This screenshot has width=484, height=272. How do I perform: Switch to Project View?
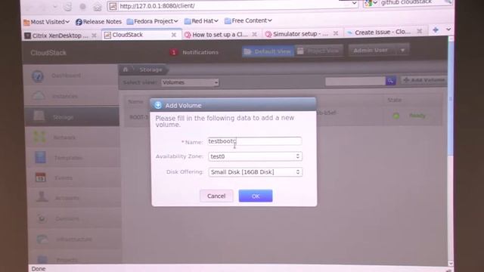[x=319, y=51]
